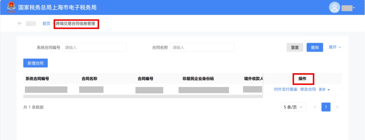
Task: Open the 更多 dropdown in the row
Action: (324, 90)
